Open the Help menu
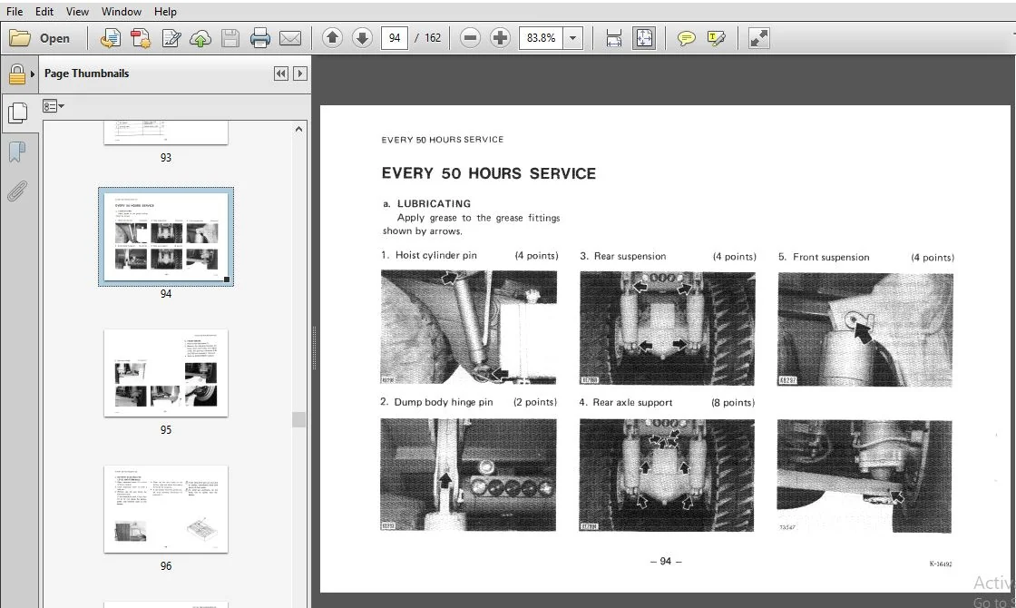The width and height of the screenshot is (1016, 608). pos(165,11)
